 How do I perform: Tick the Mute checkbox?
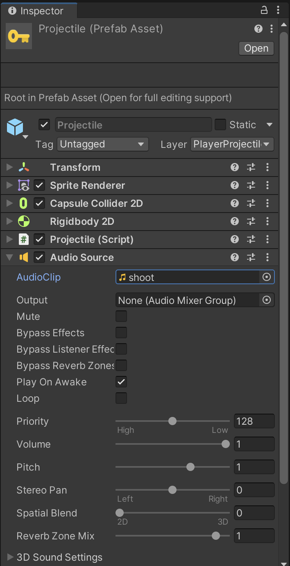click(x=121, y=316)
